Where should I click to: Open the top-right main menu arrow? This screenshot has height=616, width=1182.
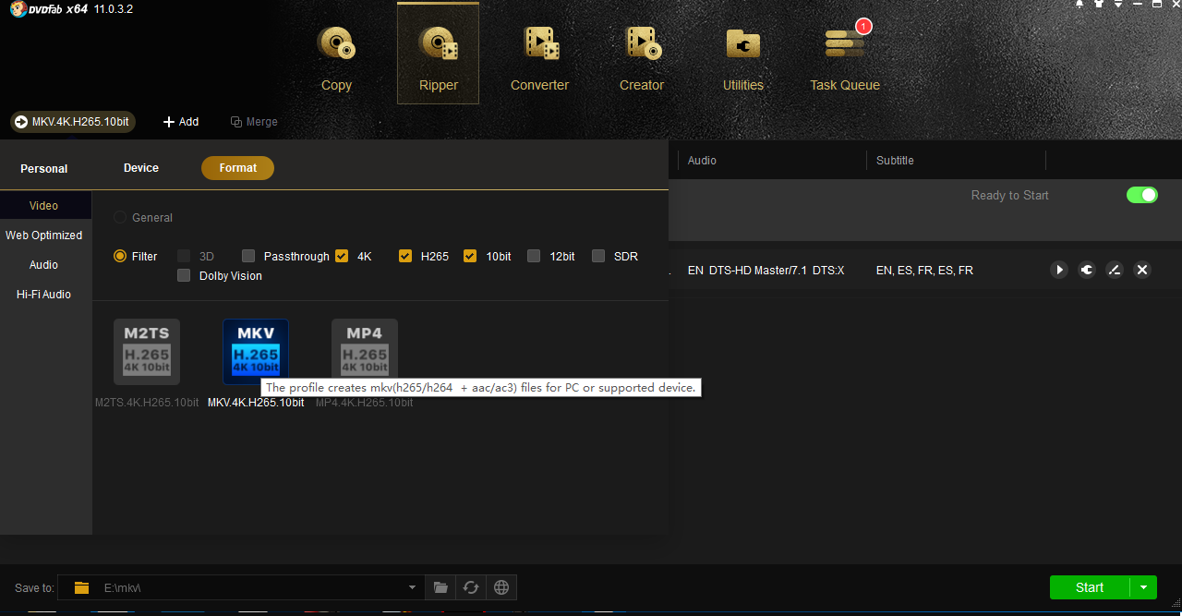[x=1118, y=5]
